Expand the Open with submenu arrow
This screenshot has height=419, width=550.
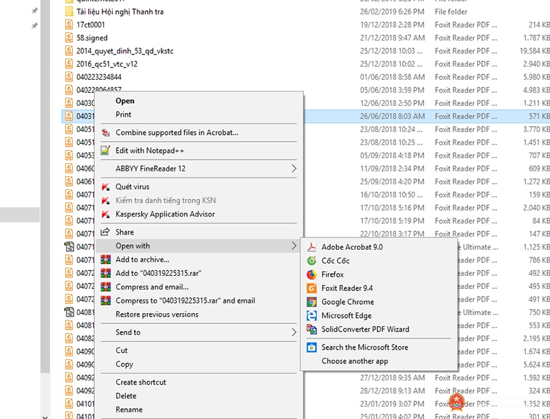click(294, 246)
